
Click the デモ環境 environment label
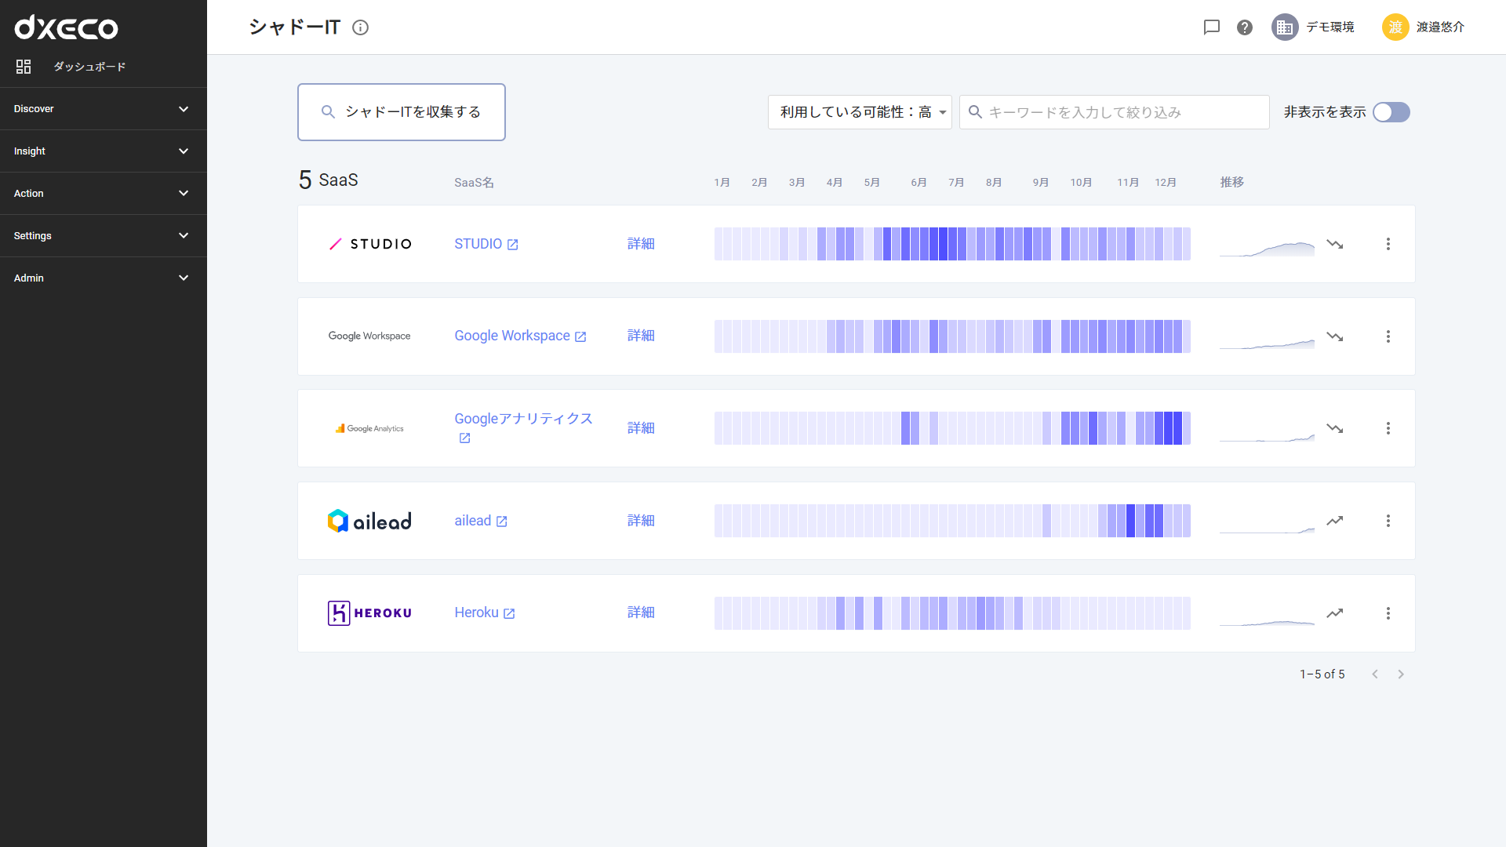[x=1330, y=27]
